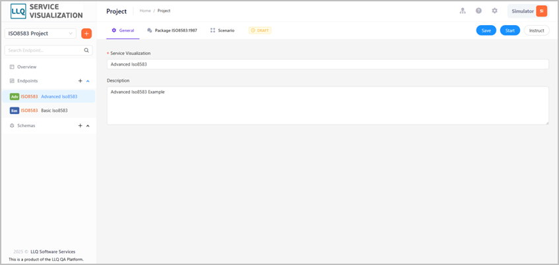559x265 pixels.
Task: Open the Package ISO8583:1987 tab
Action: (172, 30)
